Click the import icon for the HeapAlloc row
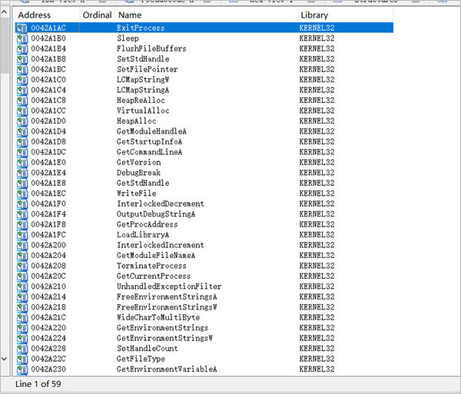The height and width of the screenshot is (394, 461). (x=22, y=121)
